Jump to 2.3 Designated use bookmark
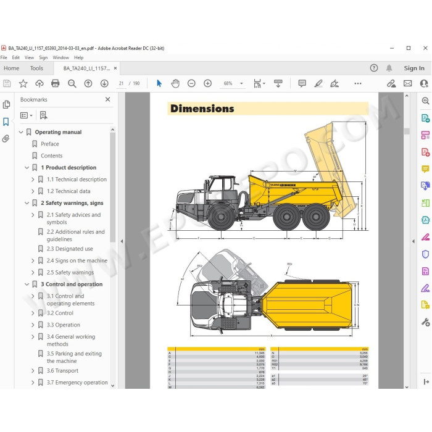Screen dimensions: 432x432 [70, 249]
